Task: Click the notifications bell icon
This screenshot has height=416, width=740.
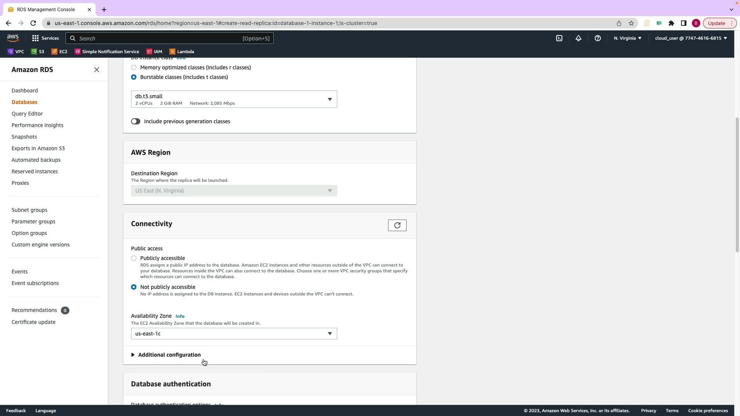Action: tap(578, 38)
